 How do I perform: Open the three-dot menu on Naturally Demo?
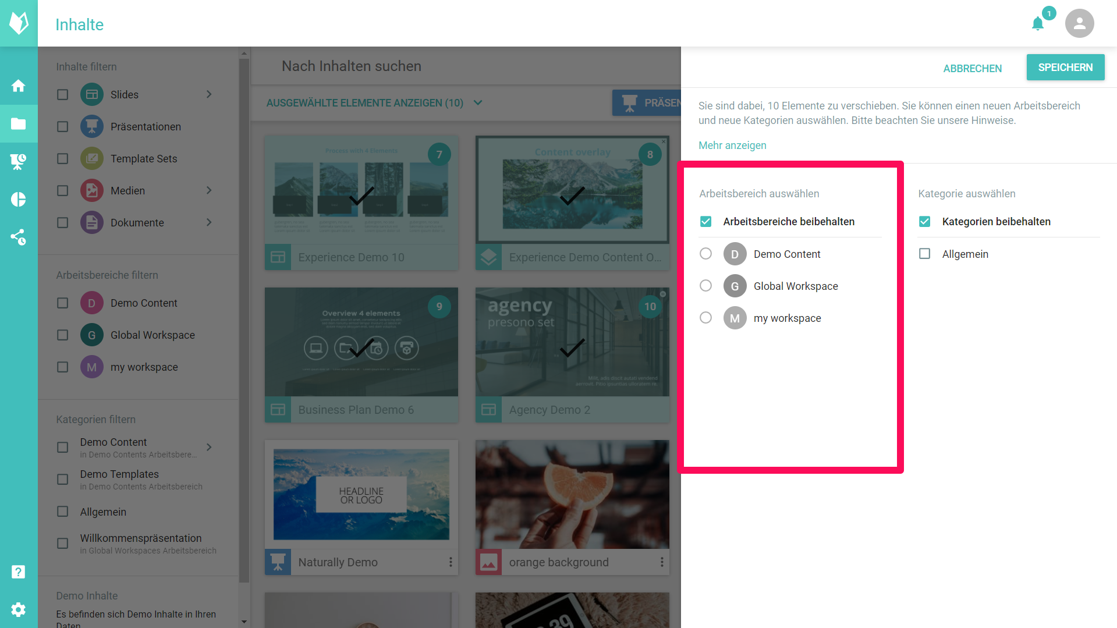(451, 562)
